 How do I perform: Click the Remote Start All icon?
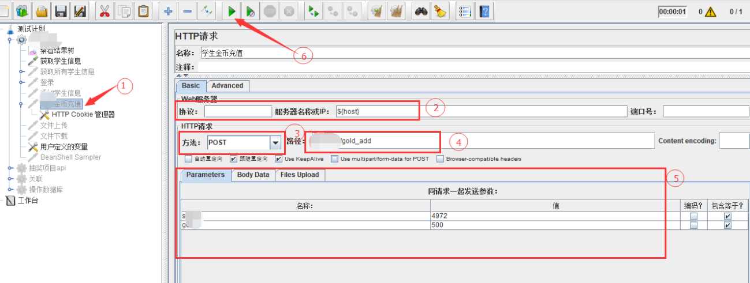click(x=314, y=10)
